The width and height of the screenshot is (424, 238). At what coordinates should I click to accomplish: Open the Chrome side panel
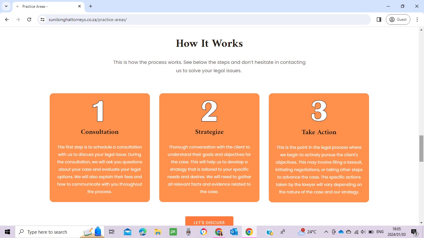379,20
